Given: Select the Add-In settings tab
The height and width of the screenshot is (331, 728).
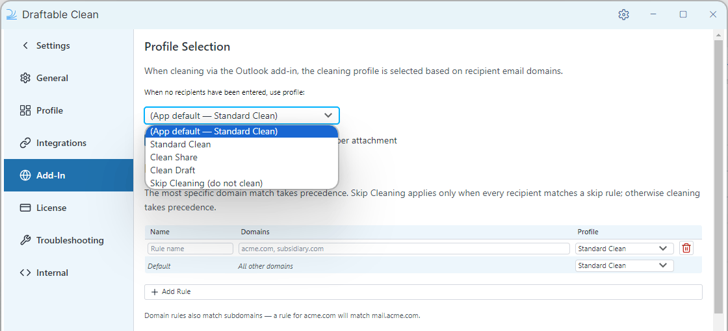Looking at the screenshot, I should click(69, 175).
